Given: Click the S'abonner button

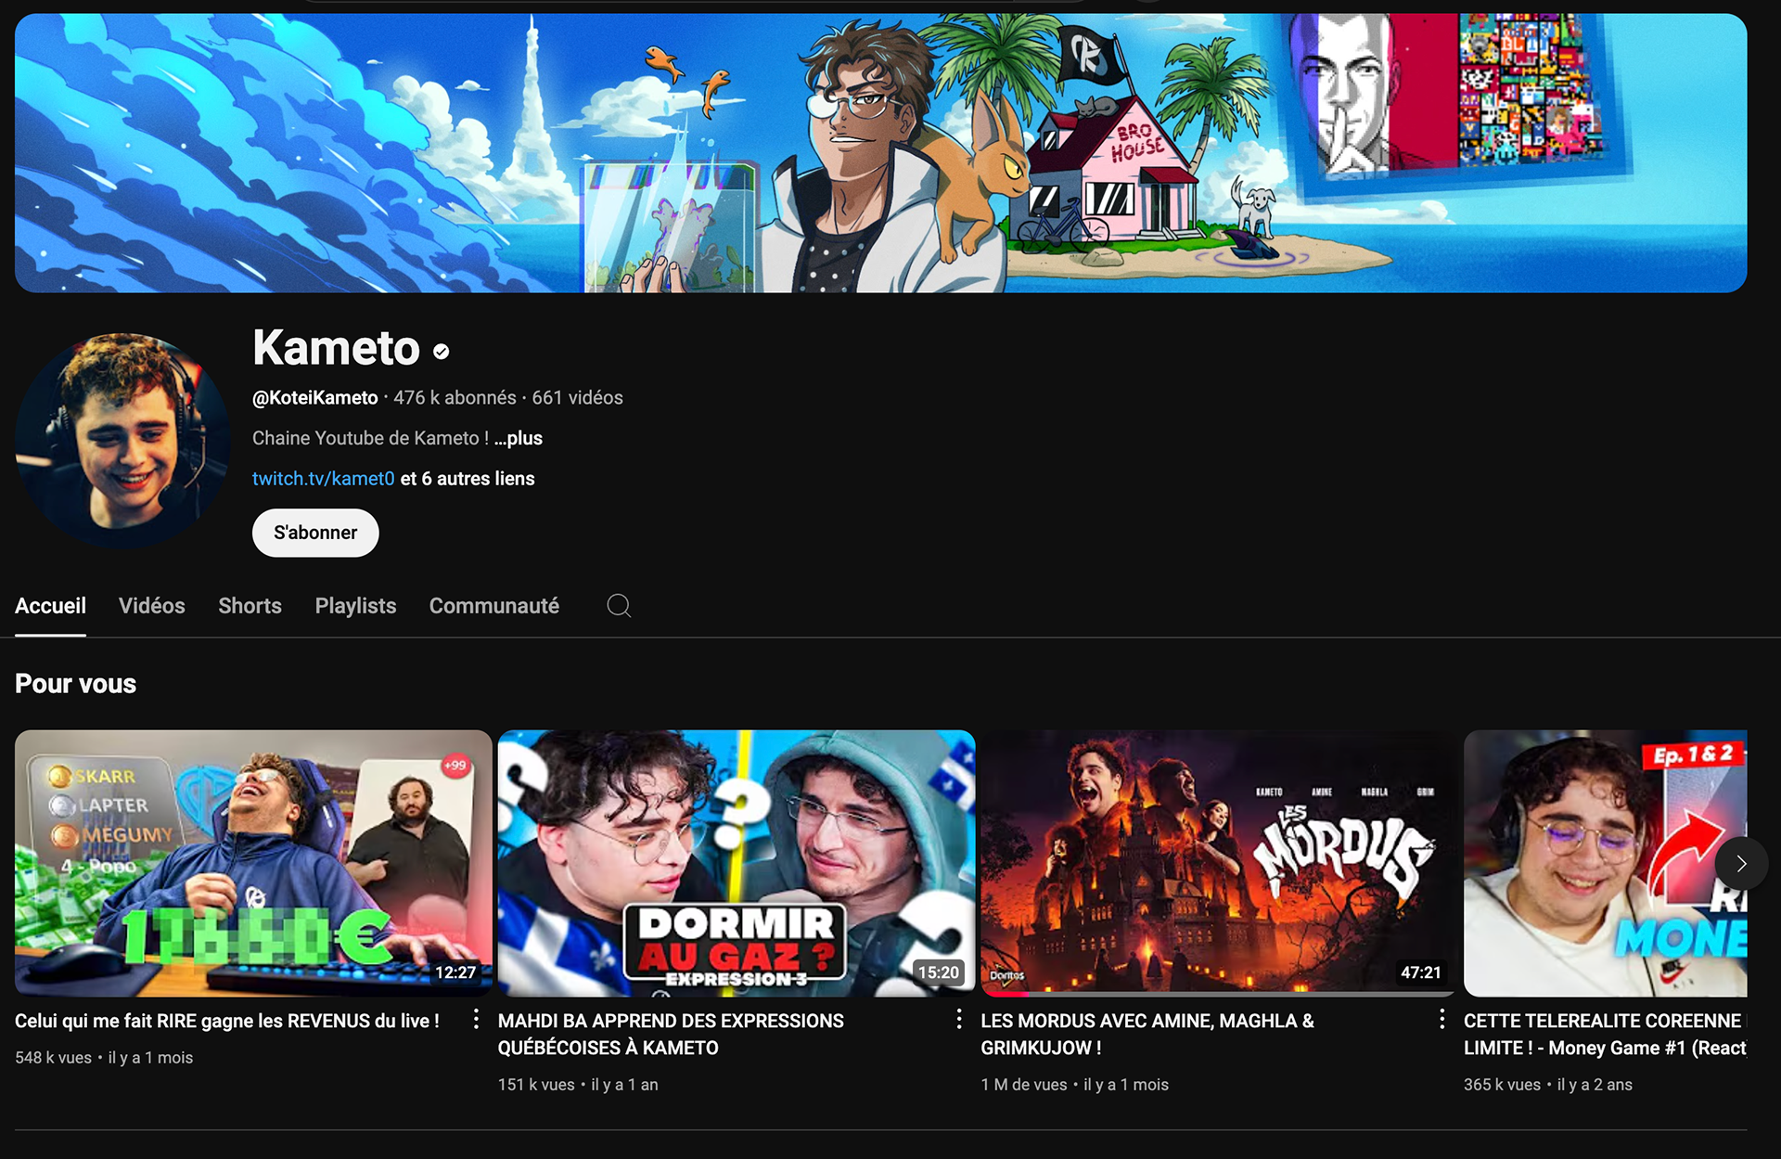Looking at the screenshot, I should click(315, 533).
